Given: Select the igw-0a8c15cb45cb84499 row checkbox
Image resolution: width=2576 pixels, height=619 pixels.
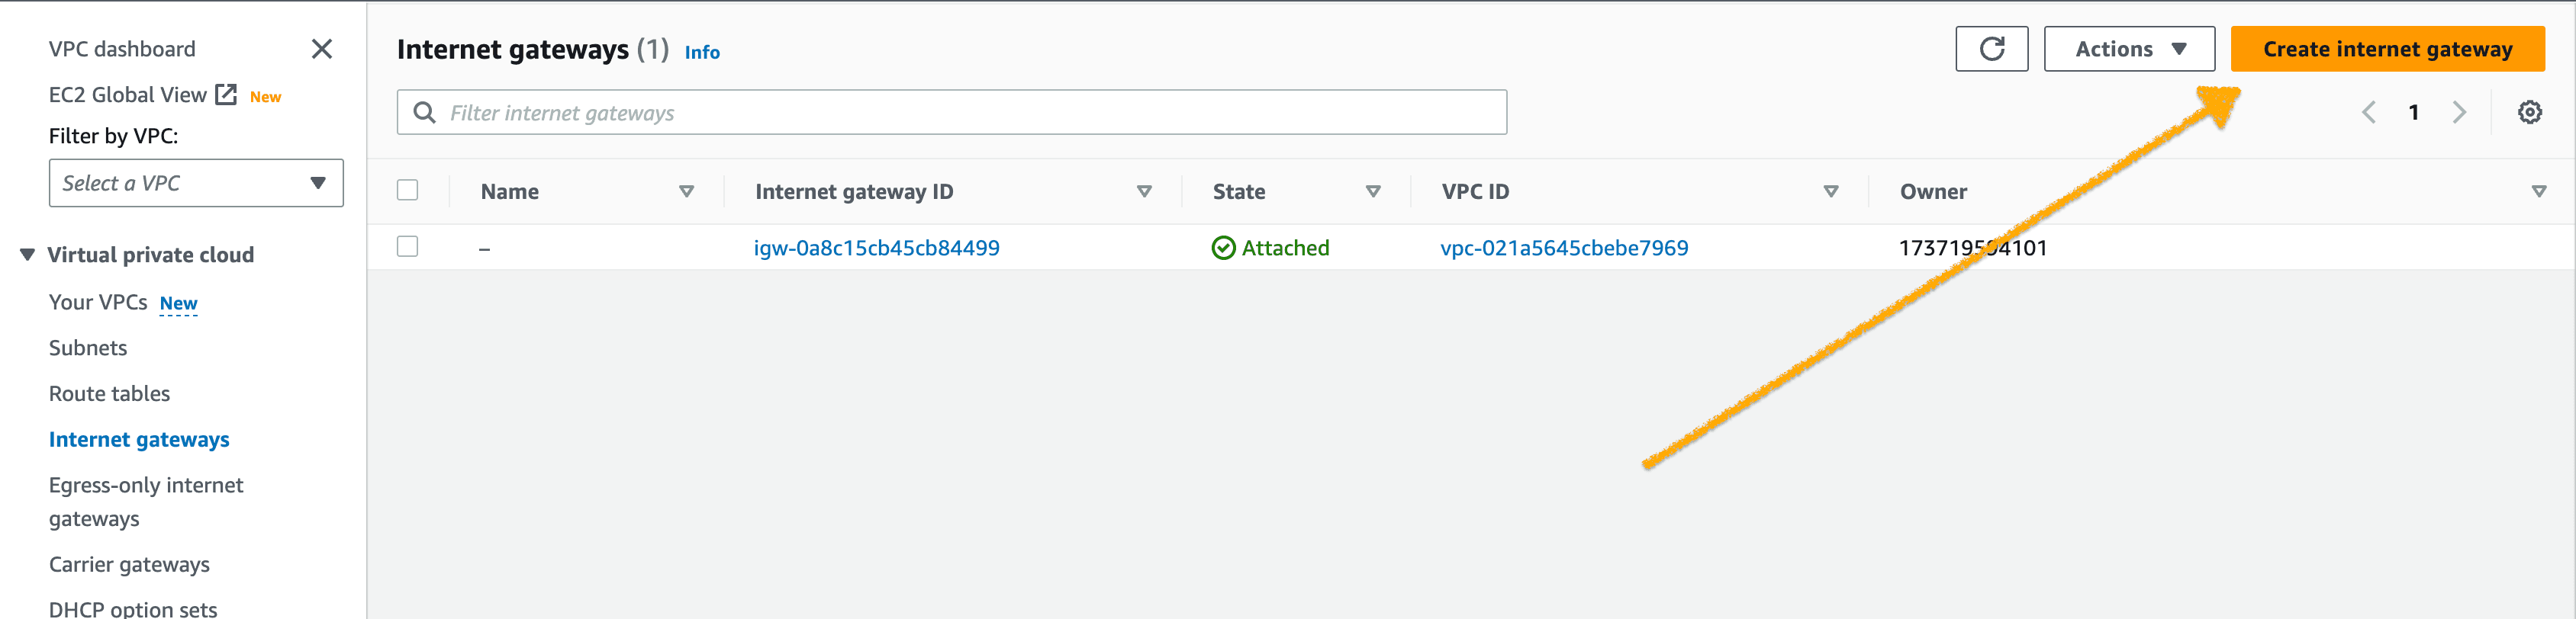Looking at the screenshot, I should point(407,246).
